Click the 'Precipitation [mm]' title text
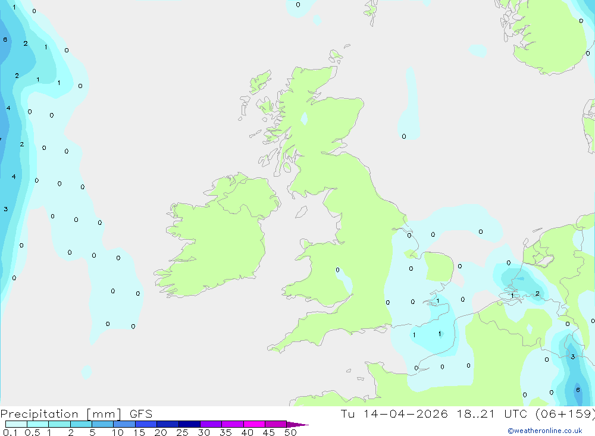The width and height of the screenshot is (595, 436). tap(61, 414)
